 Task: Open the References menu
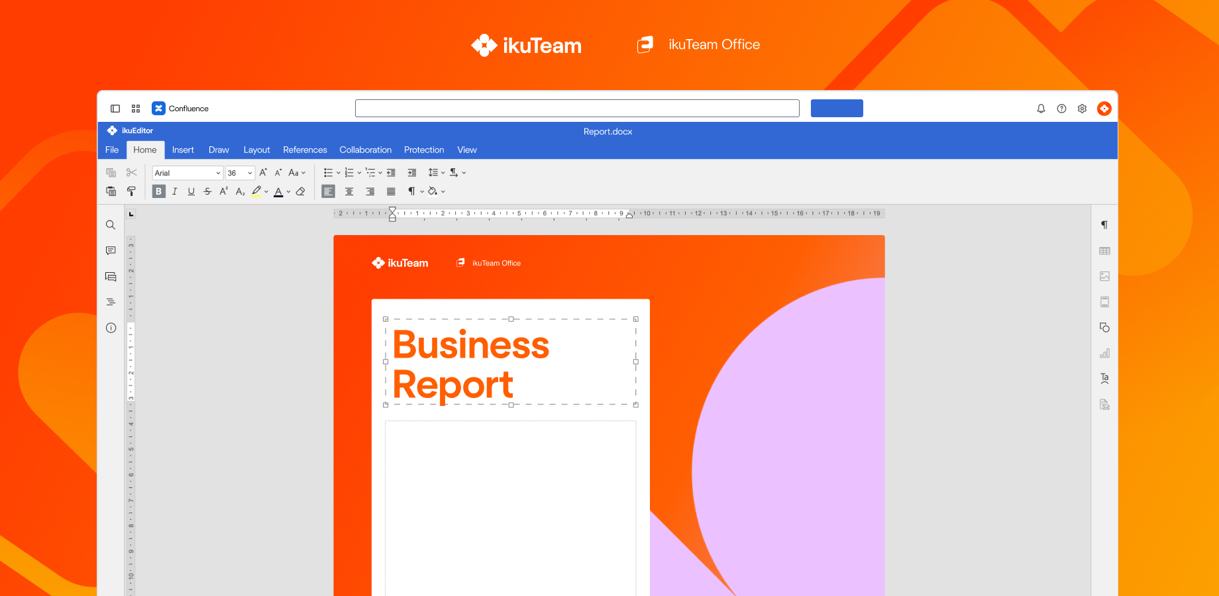(x=305, y=150)
